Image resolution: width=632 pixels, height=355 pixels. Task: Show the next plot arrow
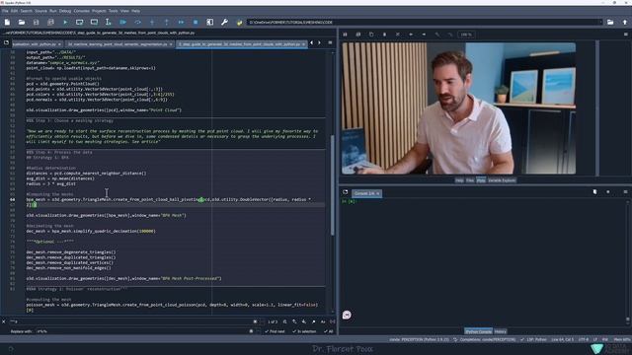tap(424, 35)
